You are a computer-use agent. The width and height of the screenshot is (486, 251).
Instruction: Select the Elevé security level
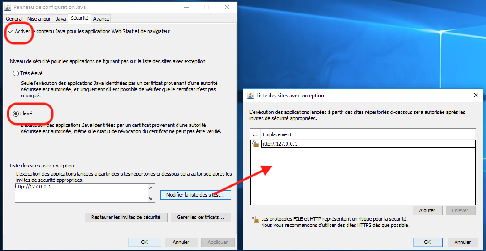[16, 113]
